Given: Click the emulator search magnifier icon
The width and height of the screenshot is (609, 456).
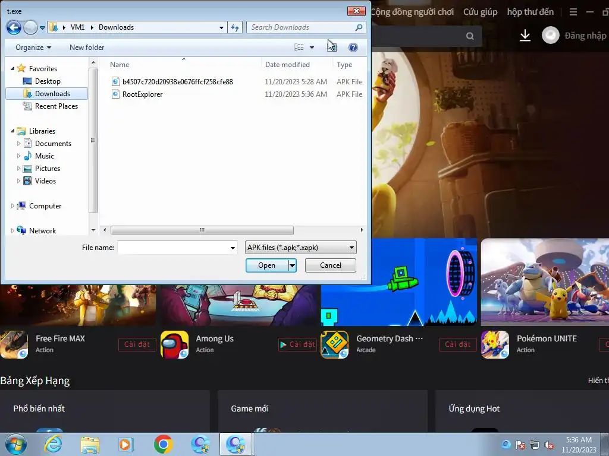Looking at the screenshot, I should (470, 36).
